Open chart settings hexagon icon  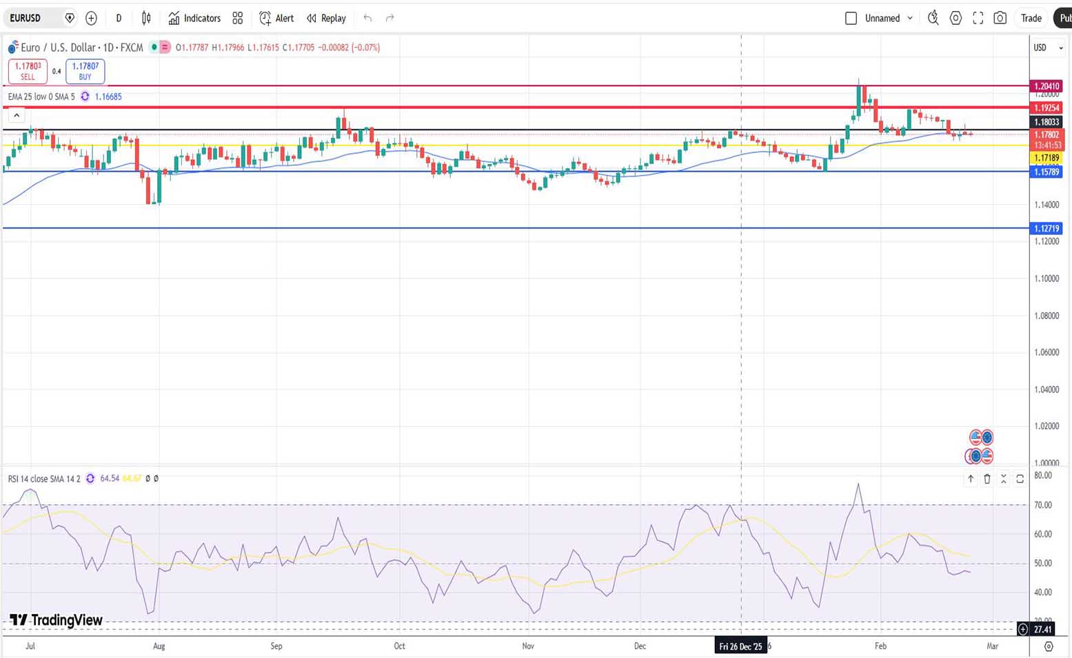[955, 19]
